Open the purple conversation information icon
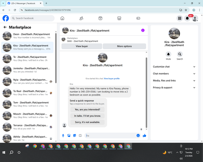Viewport: 203px width, 162px height. point(143,30)
